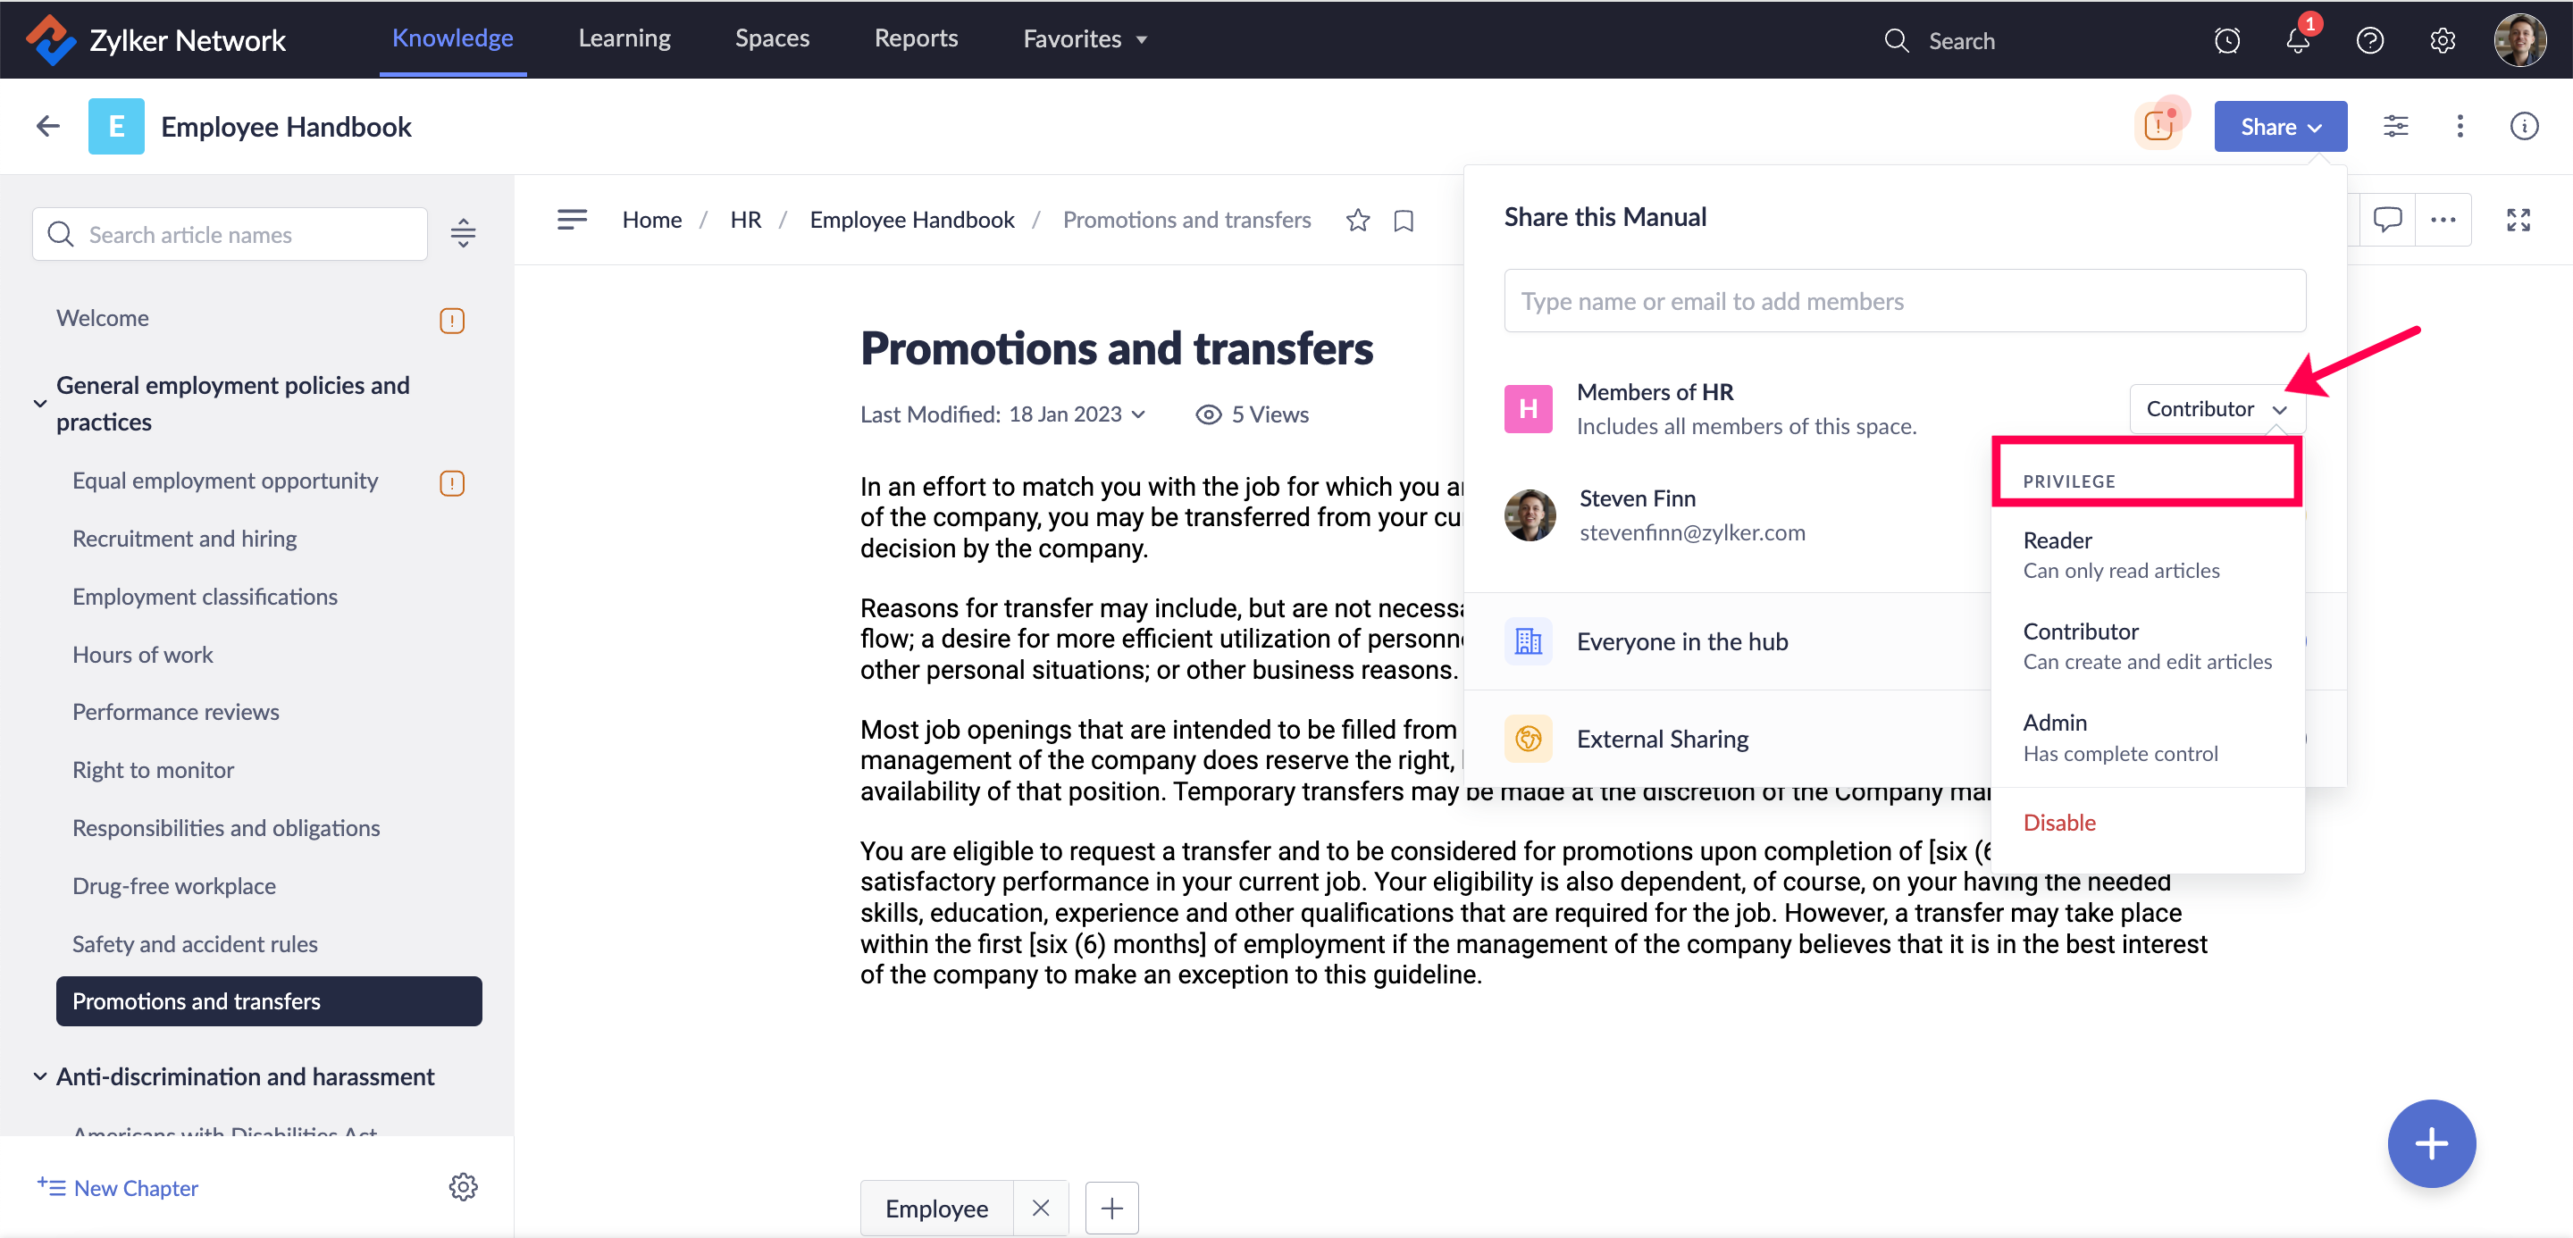Open the article comments icon
This screenshot has width=2573, height=1238.
(2387, 219)
